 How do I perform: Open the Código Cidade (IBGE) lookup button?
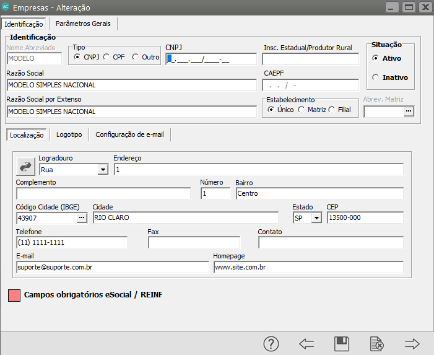[x=82, y=217]
